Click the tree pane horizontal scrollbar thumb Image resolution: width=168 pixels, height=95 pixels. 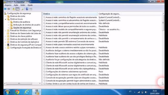pyautogui.click(x=19, y=83)
